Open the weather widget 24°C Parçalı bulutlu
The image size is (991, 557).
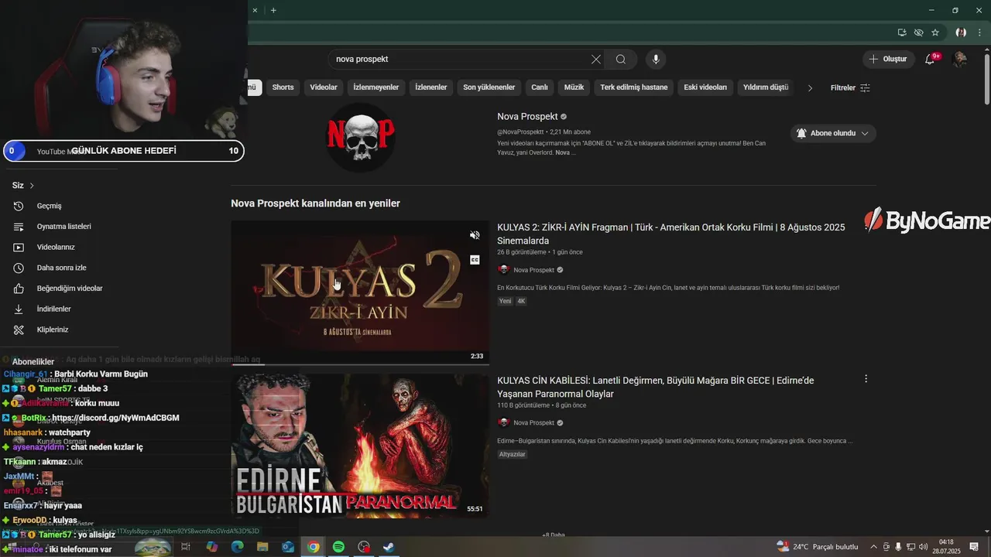pos(818,547)
